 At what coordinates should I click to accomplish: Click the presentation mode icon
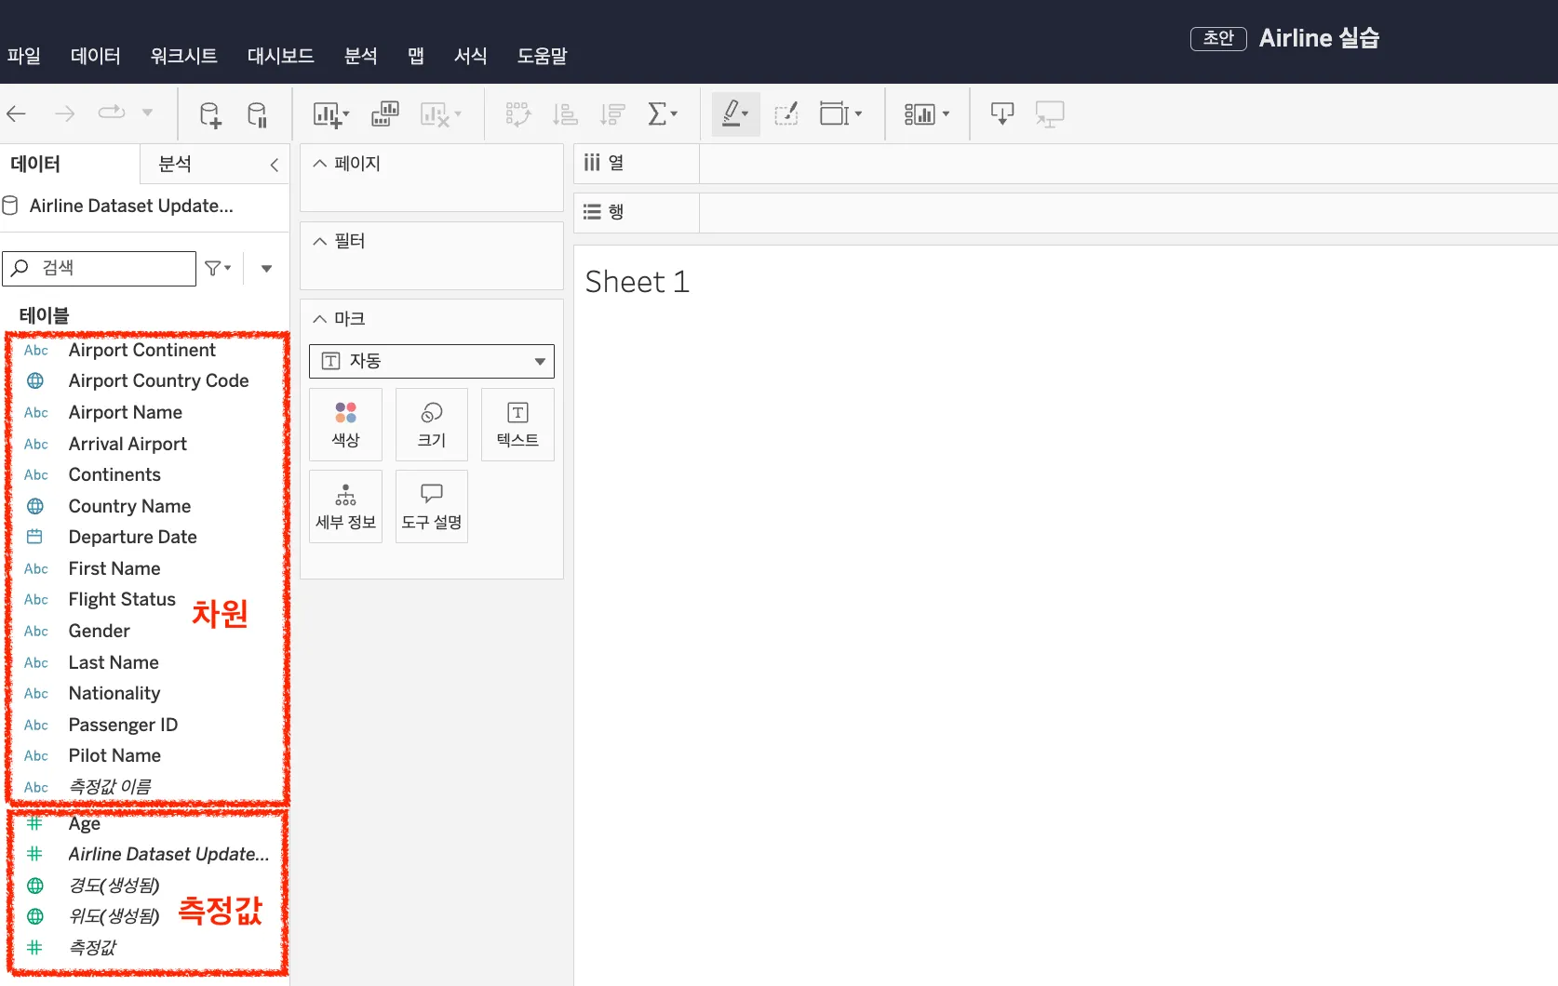(1050, 114)
